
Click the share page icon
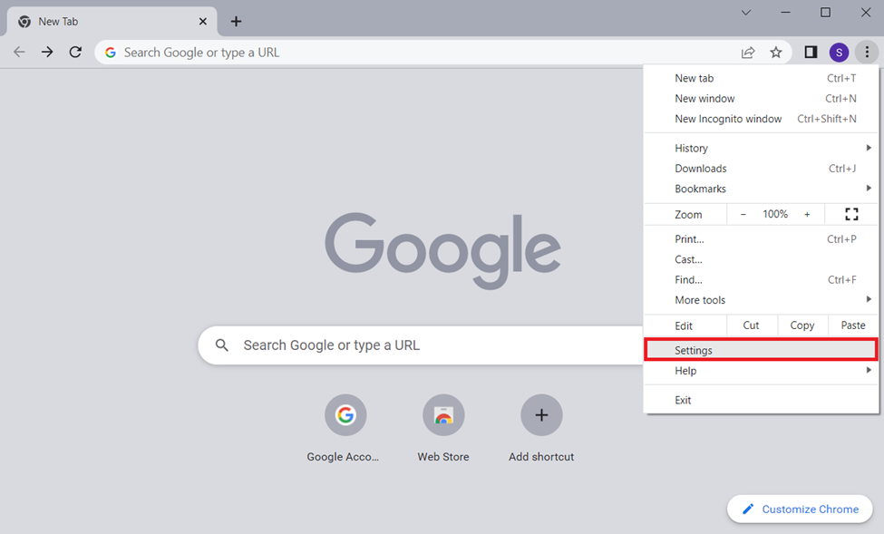[748, 53]
